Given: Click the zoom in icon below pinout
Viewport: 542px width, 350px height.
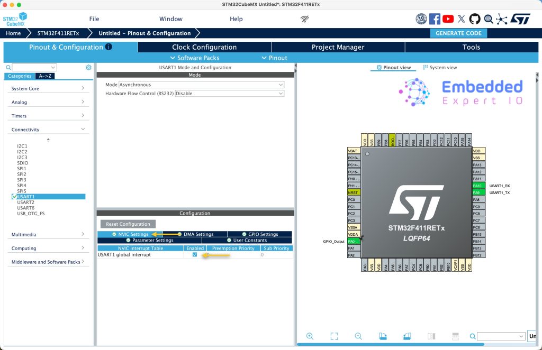Looking at the screenshot, I should (x=310, y=336).
